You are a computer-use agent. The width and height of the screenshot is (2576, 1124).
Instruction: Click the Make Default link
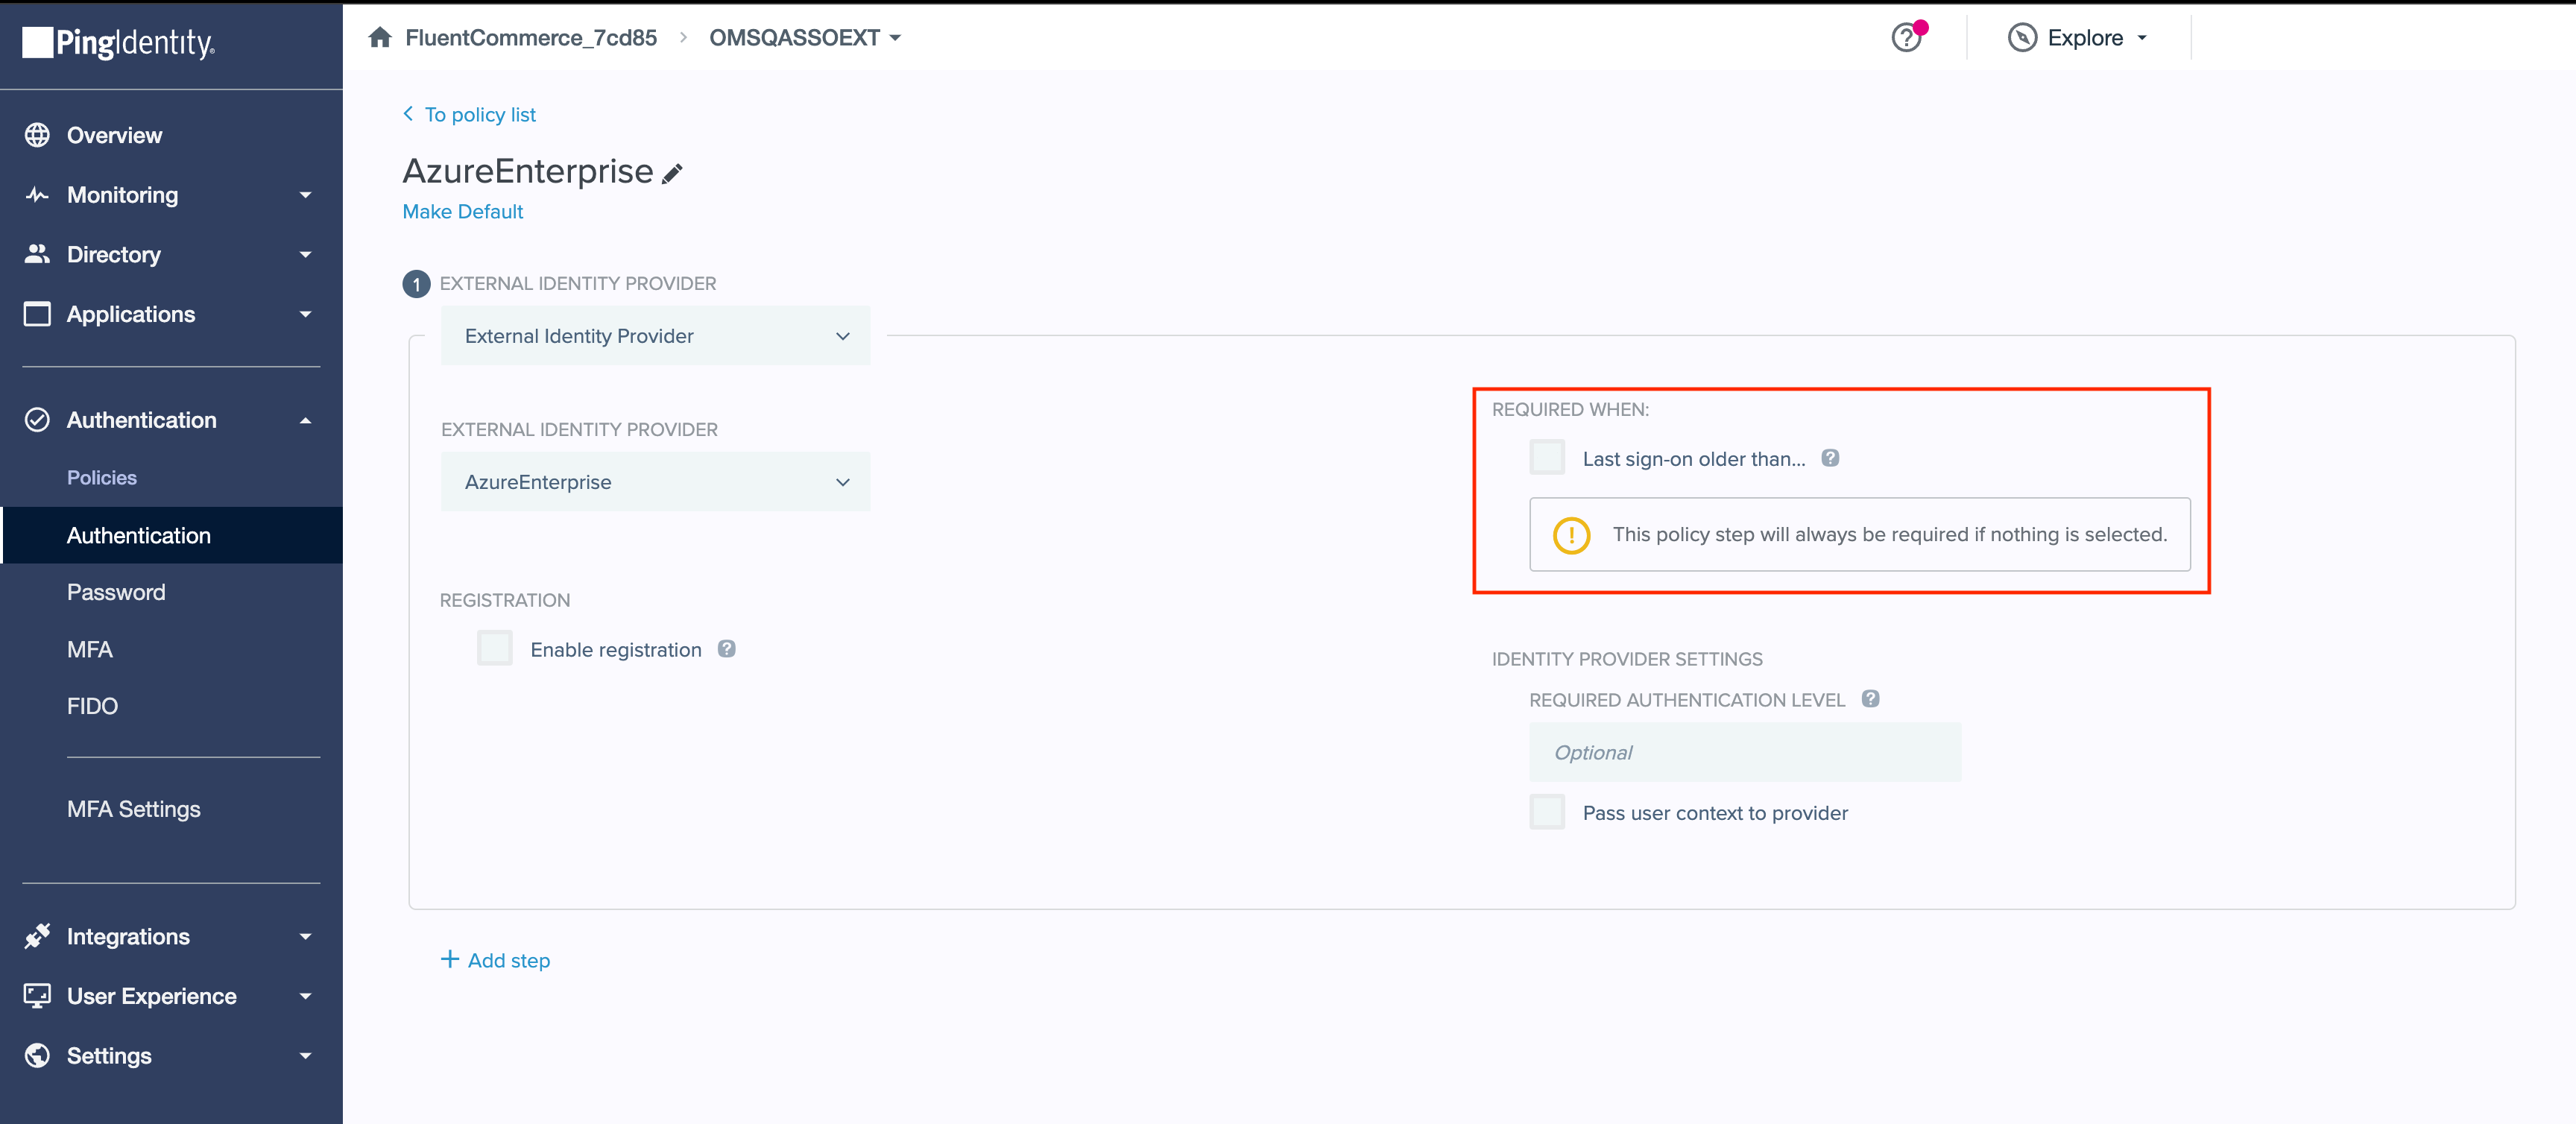462,211
